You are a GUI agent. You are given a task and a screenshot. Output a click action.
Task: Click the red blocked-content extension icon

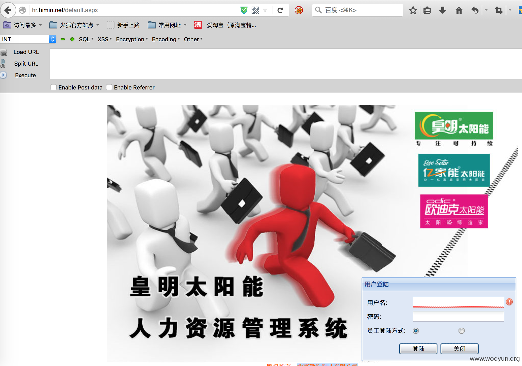click(x=299, y=10)
